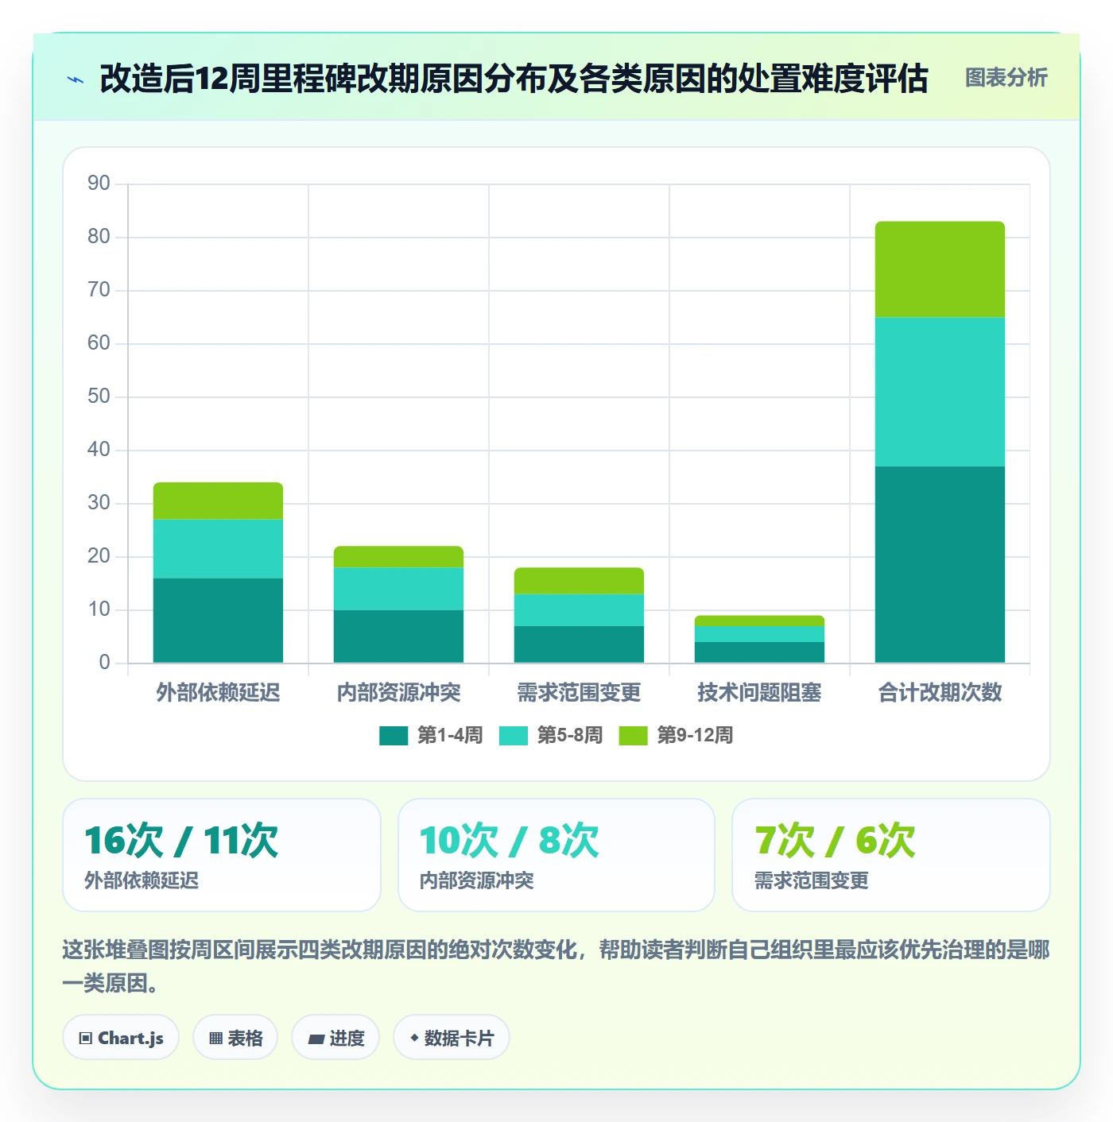
Task: Select the light teal segment of 合计改期次数 bar
Action: (940, 392)
